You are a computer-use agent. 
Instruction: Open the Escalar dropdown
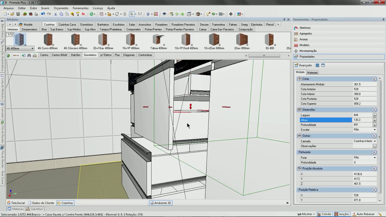[375, 130]
